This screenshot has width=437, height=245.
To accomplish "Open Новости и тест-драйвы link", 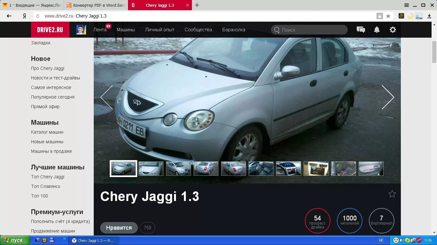I will tap(55, 78).
